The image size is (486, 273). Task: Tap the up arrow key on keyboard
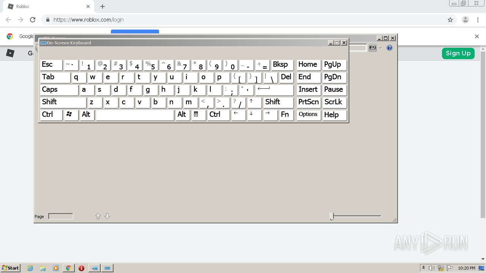coord(254,102)
